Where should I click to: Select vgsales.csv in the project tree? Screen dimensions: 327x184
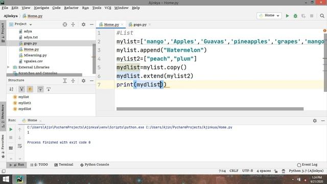click(33, 61)
